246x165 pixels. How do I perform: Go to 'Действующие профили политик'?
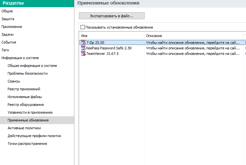[34, 136]
